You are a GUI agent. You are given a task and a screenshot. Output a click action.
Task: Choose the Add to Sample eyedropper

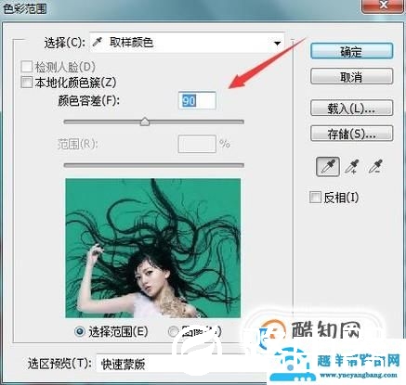353,166
